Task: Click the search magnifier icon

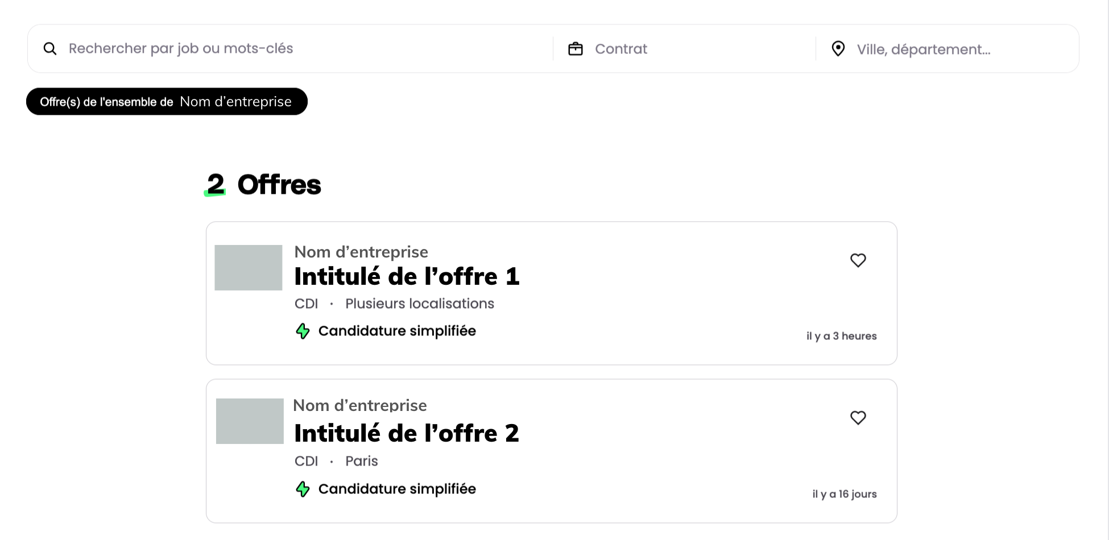Action: (x=50, y=49)
